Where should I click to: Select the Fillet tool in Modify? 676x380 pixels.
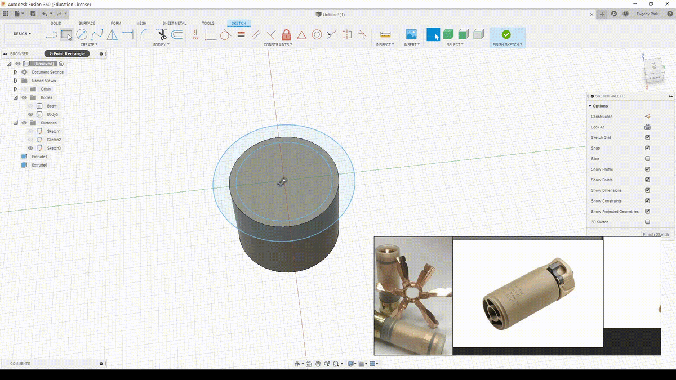coord(146,35)
